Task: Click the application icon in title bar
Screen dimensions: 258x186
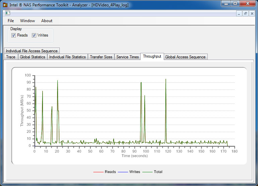Action: tap(5, 5)
